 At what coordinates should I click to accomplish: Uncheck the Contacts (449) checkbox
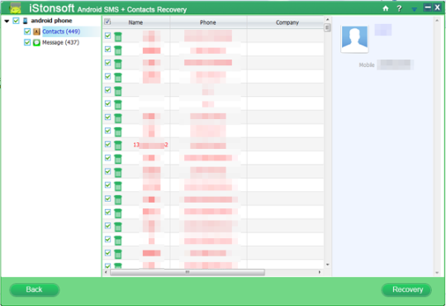click(x=27, y=31)
